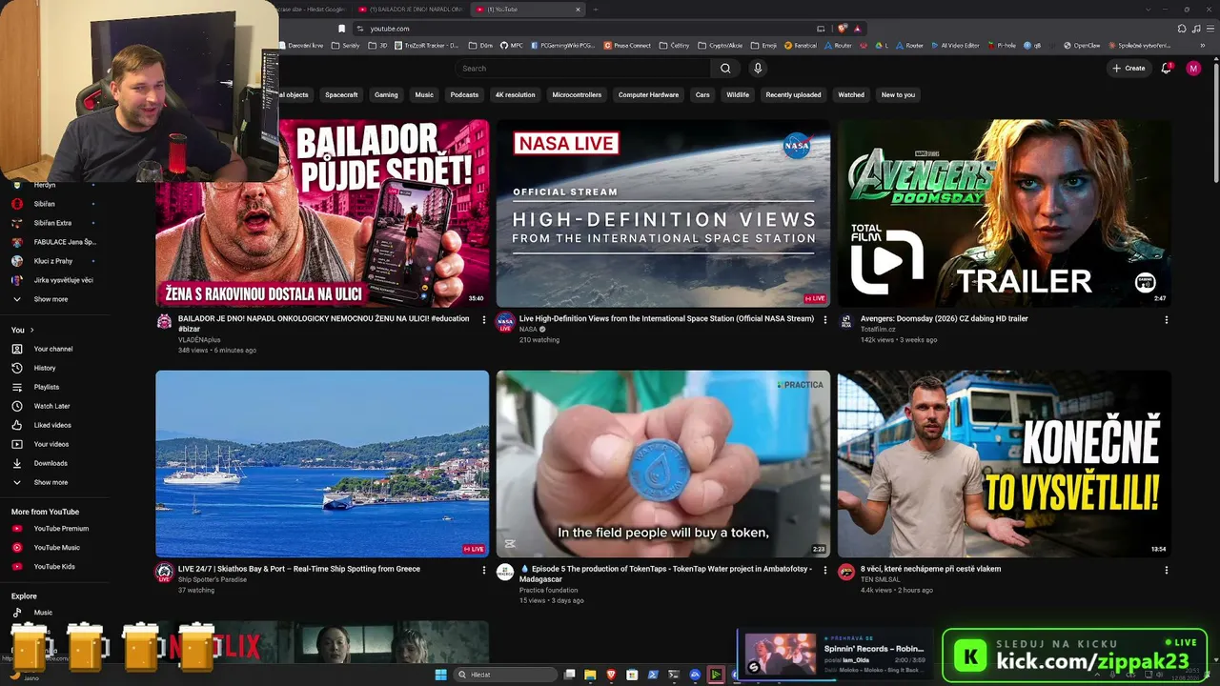
Task: Click the Ship Spotter's Paradise channel avatar
Action: 165,572
